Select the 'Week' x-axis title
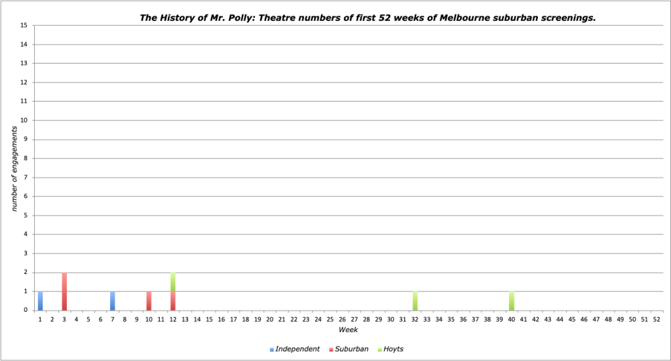Screen dimensions: 671x361 (x=347, y=329)
